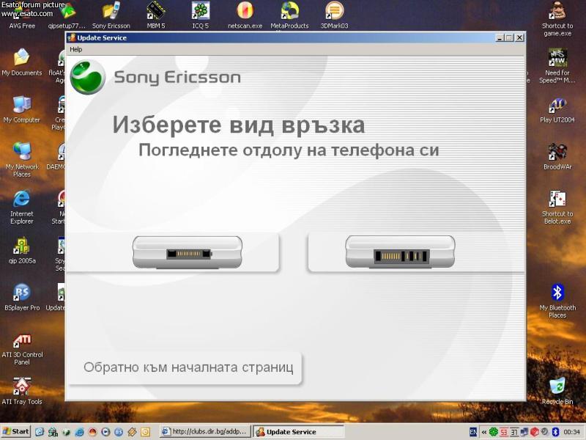Image resolution: width=586 pixels, height=440 pixels.
Task: Select the qip 2005a desktop shortcut
Action: pos(22,251)
